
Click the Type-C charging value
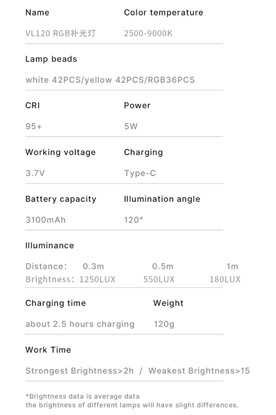140,173
